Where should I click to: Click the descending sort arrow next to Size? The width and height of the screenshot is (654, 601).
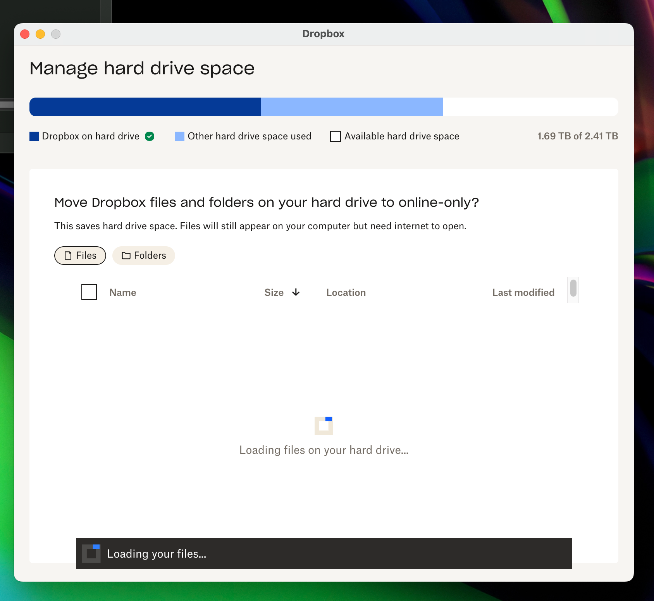296,293
